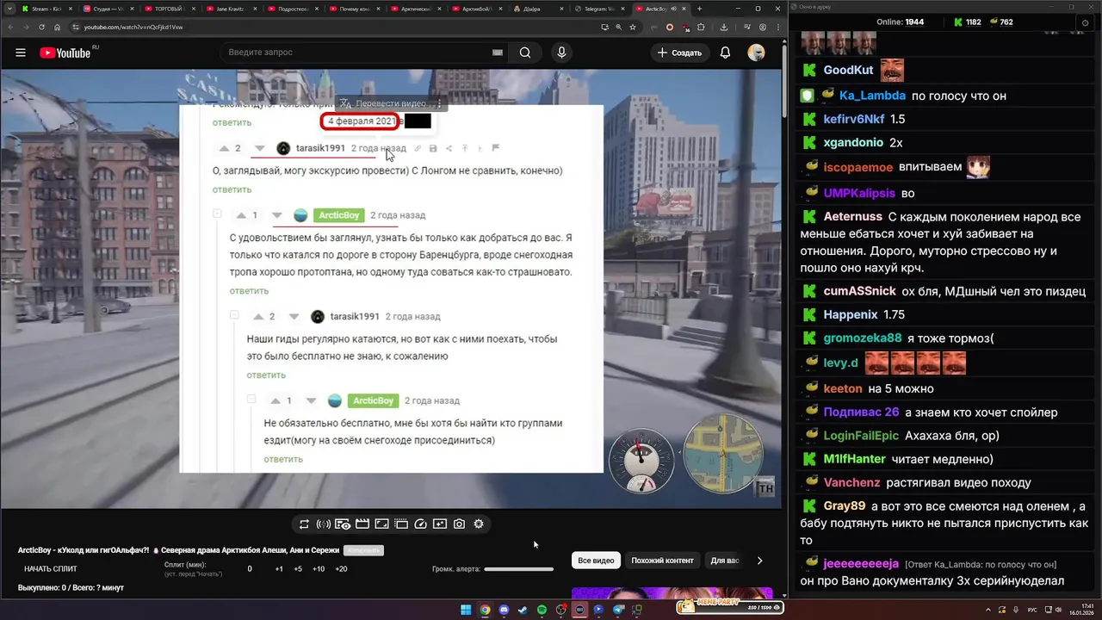1102x620 pixels.
Task: Click the aspect-ratio frame icon below player
Action: point(381,524)
